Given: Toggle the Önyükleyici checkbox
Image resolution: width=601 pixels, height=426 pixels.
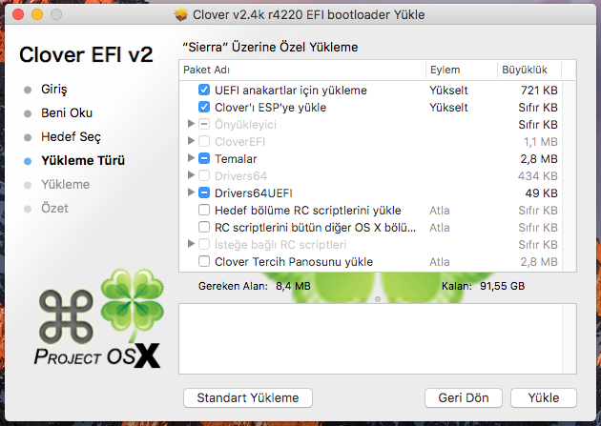Looking at the screenshot, I should (204, 124).
